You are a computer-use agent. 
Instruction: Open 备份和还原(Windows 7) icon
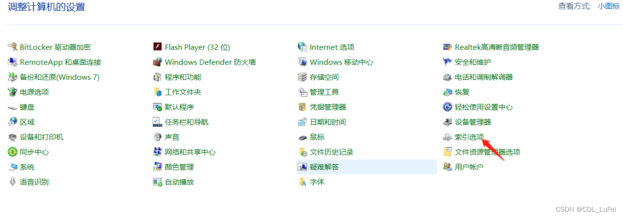pyautogui.click(x=13, y=77)
